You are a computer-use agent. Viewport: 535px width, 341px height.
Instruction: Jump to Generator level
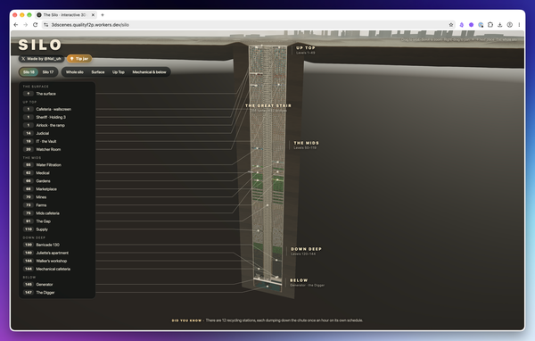pyautogui.click(x=57, y=284)
